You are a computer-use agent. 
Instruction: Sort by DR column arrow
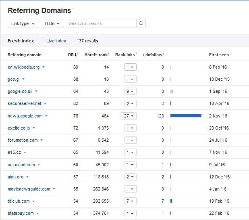pos(76,54)
